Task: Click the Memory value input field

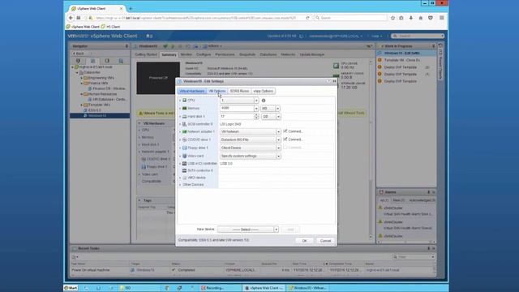Action: click(237, 108)
